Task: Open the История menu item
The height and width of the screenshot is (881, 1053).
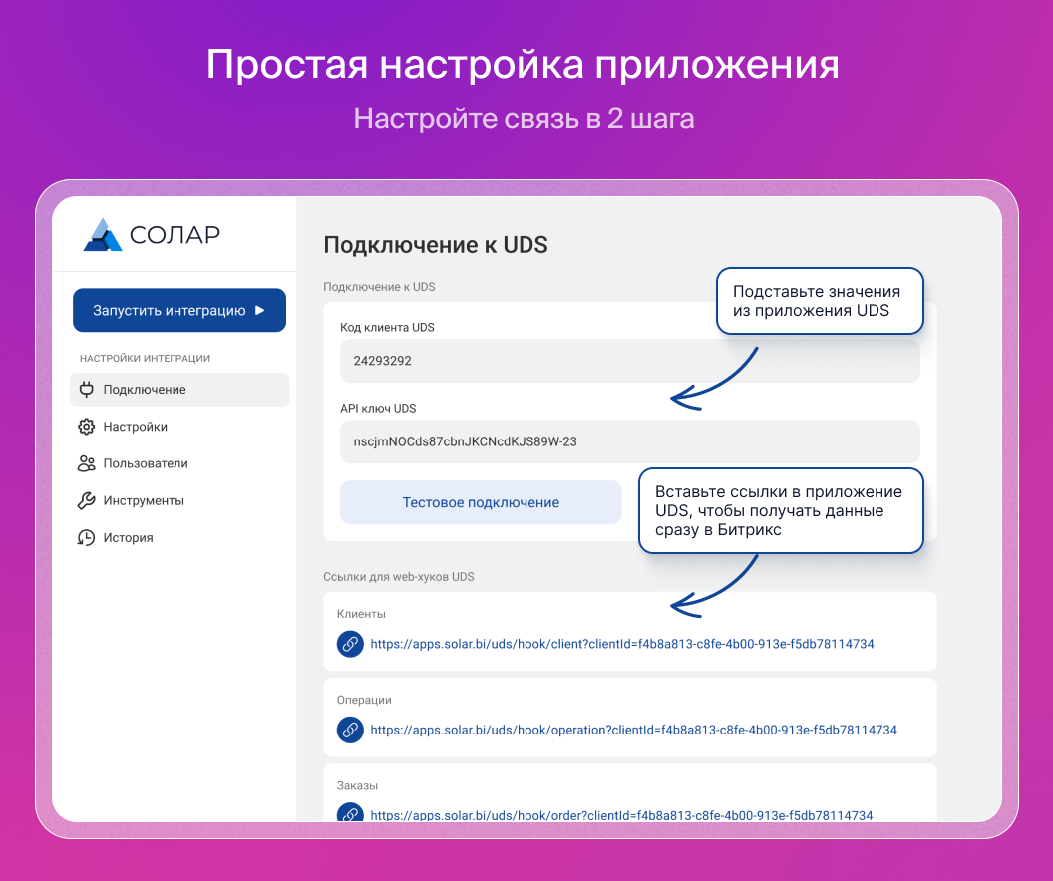Action: pos(179,537)
